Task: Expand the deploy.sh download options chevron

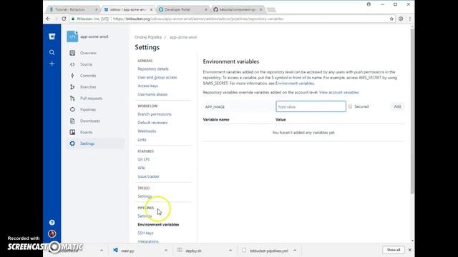Action: (x=230, y=251)
